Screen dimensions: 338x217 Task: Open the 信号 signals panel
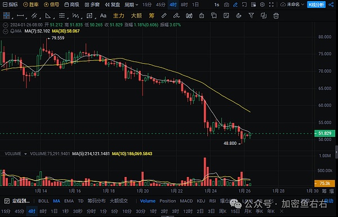[51, 5]
